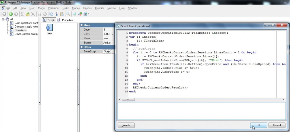Open the view layout dropdown arrow
Image resolution: width=290 pixels, height=132 pixels.
click(x=88, y=14)
